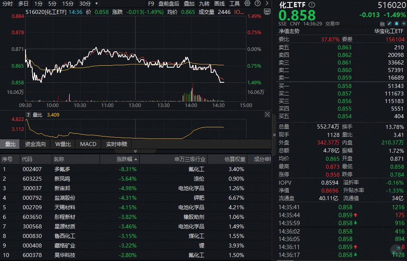
Task: Expand the indicator panel via the double chevron
Action: point(135,151)
